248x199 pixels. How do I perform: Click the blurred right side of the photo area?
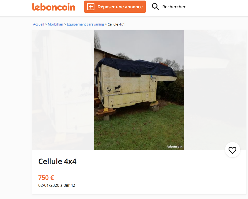[x=215, y=90]
